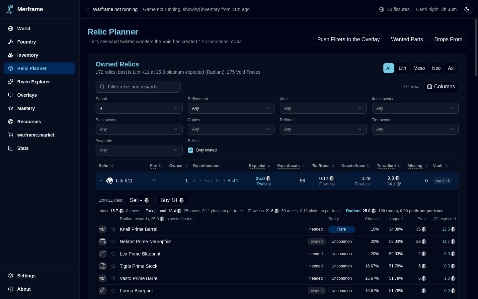
Task: Sort by Exp. ducats column
Action: (x=291, y=166)
